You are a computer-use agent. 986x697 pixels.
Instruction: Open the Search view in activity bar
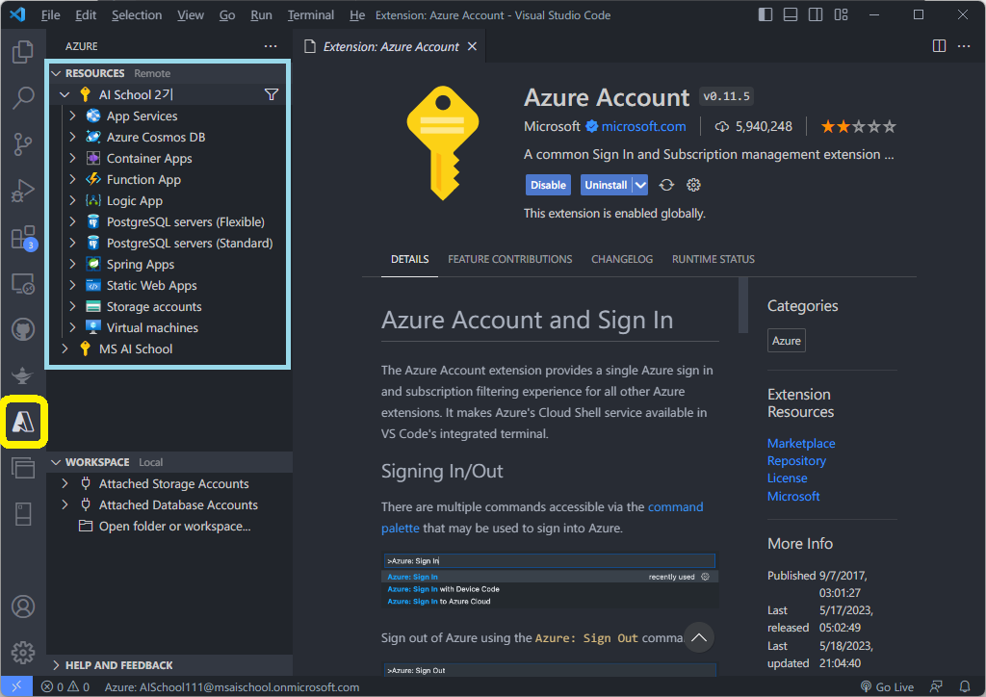click(x=23, y=98)
